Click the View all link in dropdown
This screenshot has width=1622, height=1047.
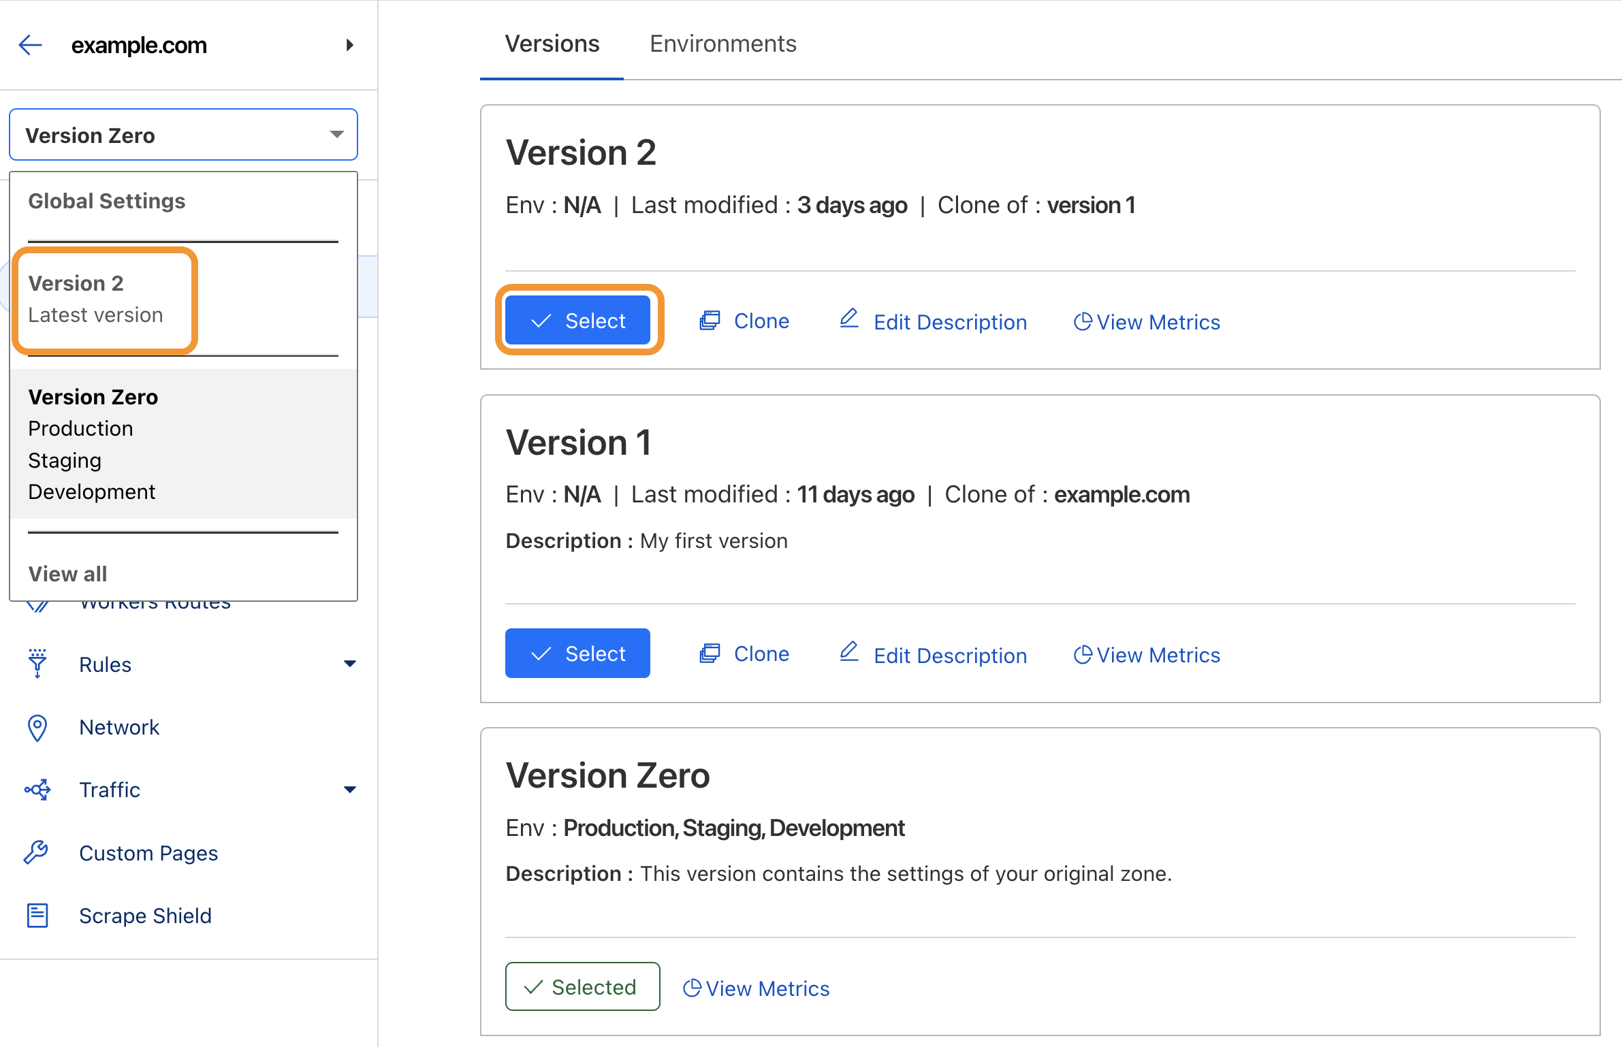(67, 573)
